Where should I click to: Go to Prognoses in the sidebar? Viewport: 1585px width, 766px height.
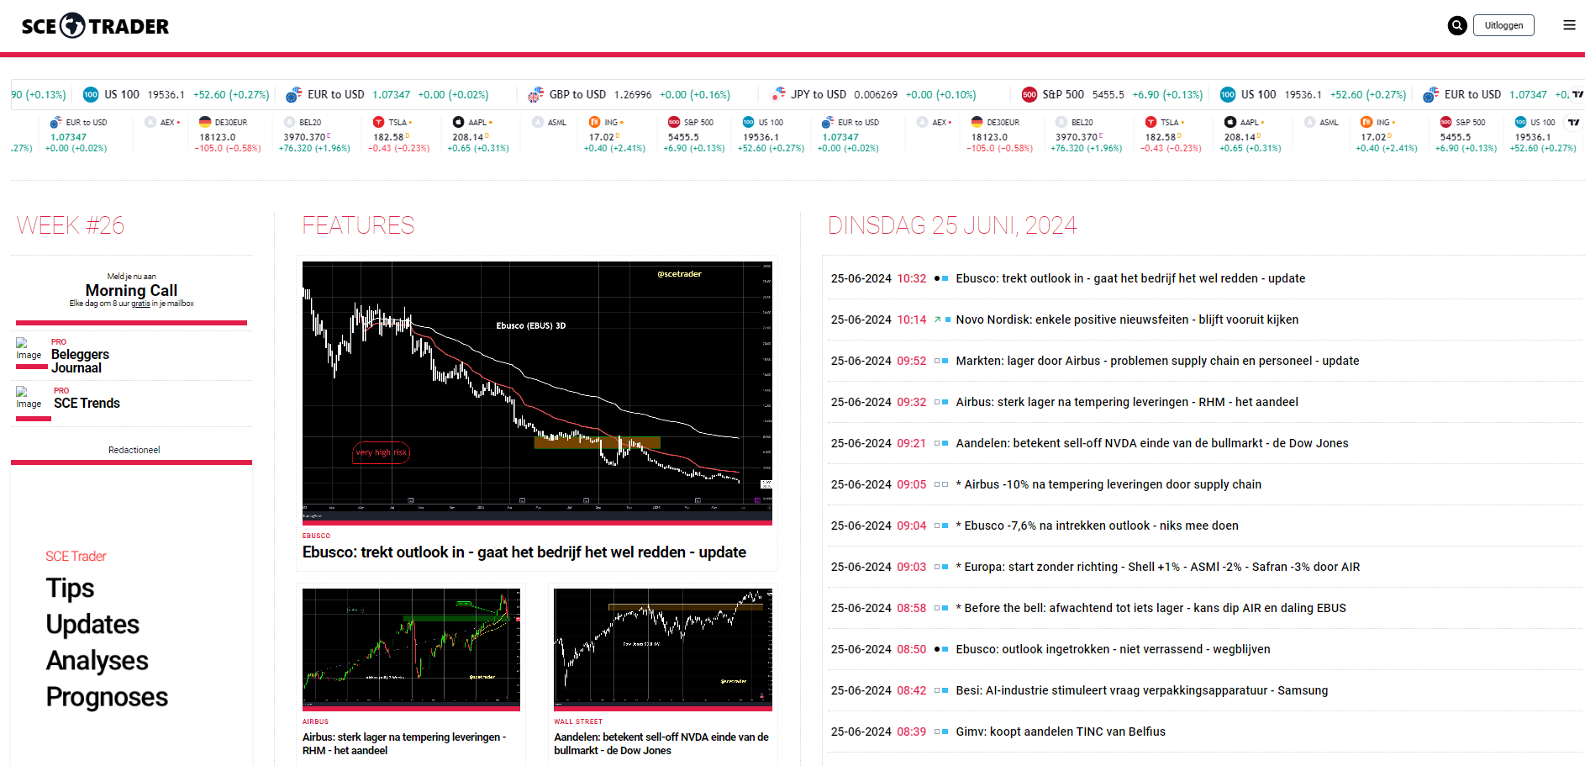[107, 696]
